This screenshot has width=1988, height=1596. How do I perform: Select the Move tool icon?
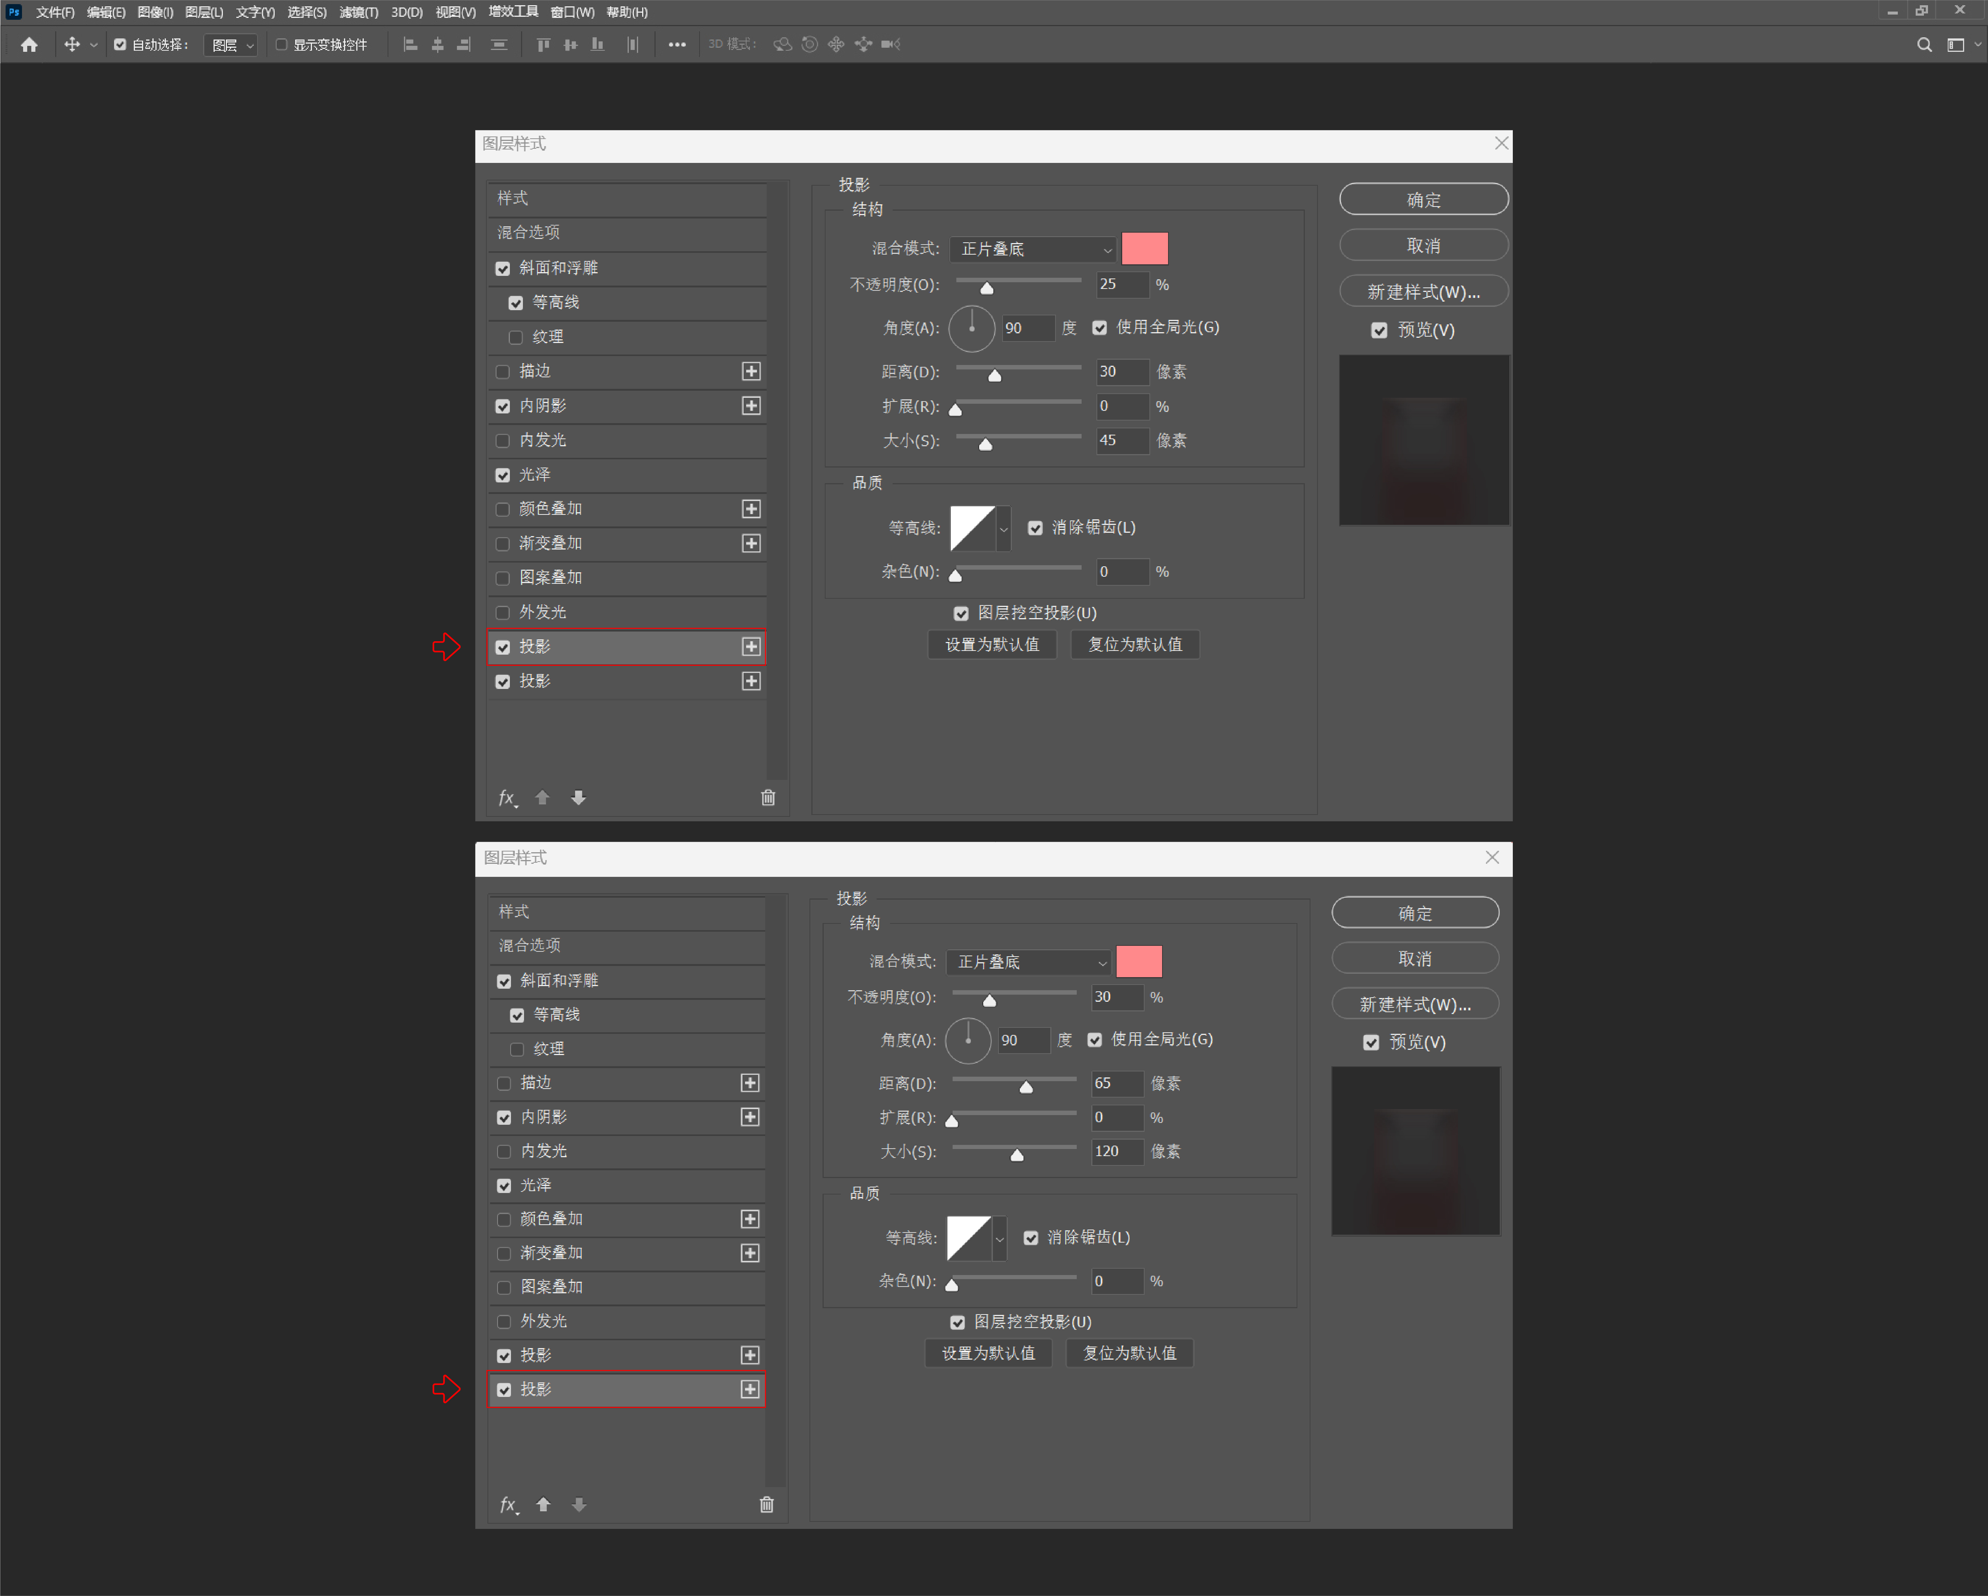[72, 44]
